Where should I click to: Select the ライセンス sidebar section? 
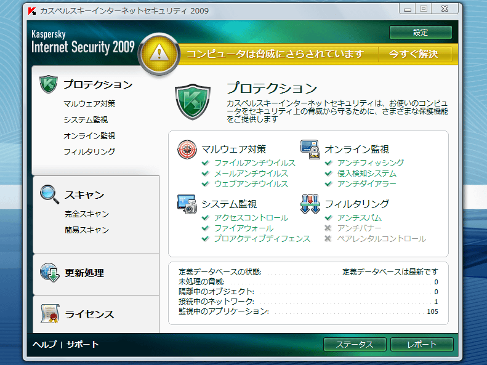point(89,314)
